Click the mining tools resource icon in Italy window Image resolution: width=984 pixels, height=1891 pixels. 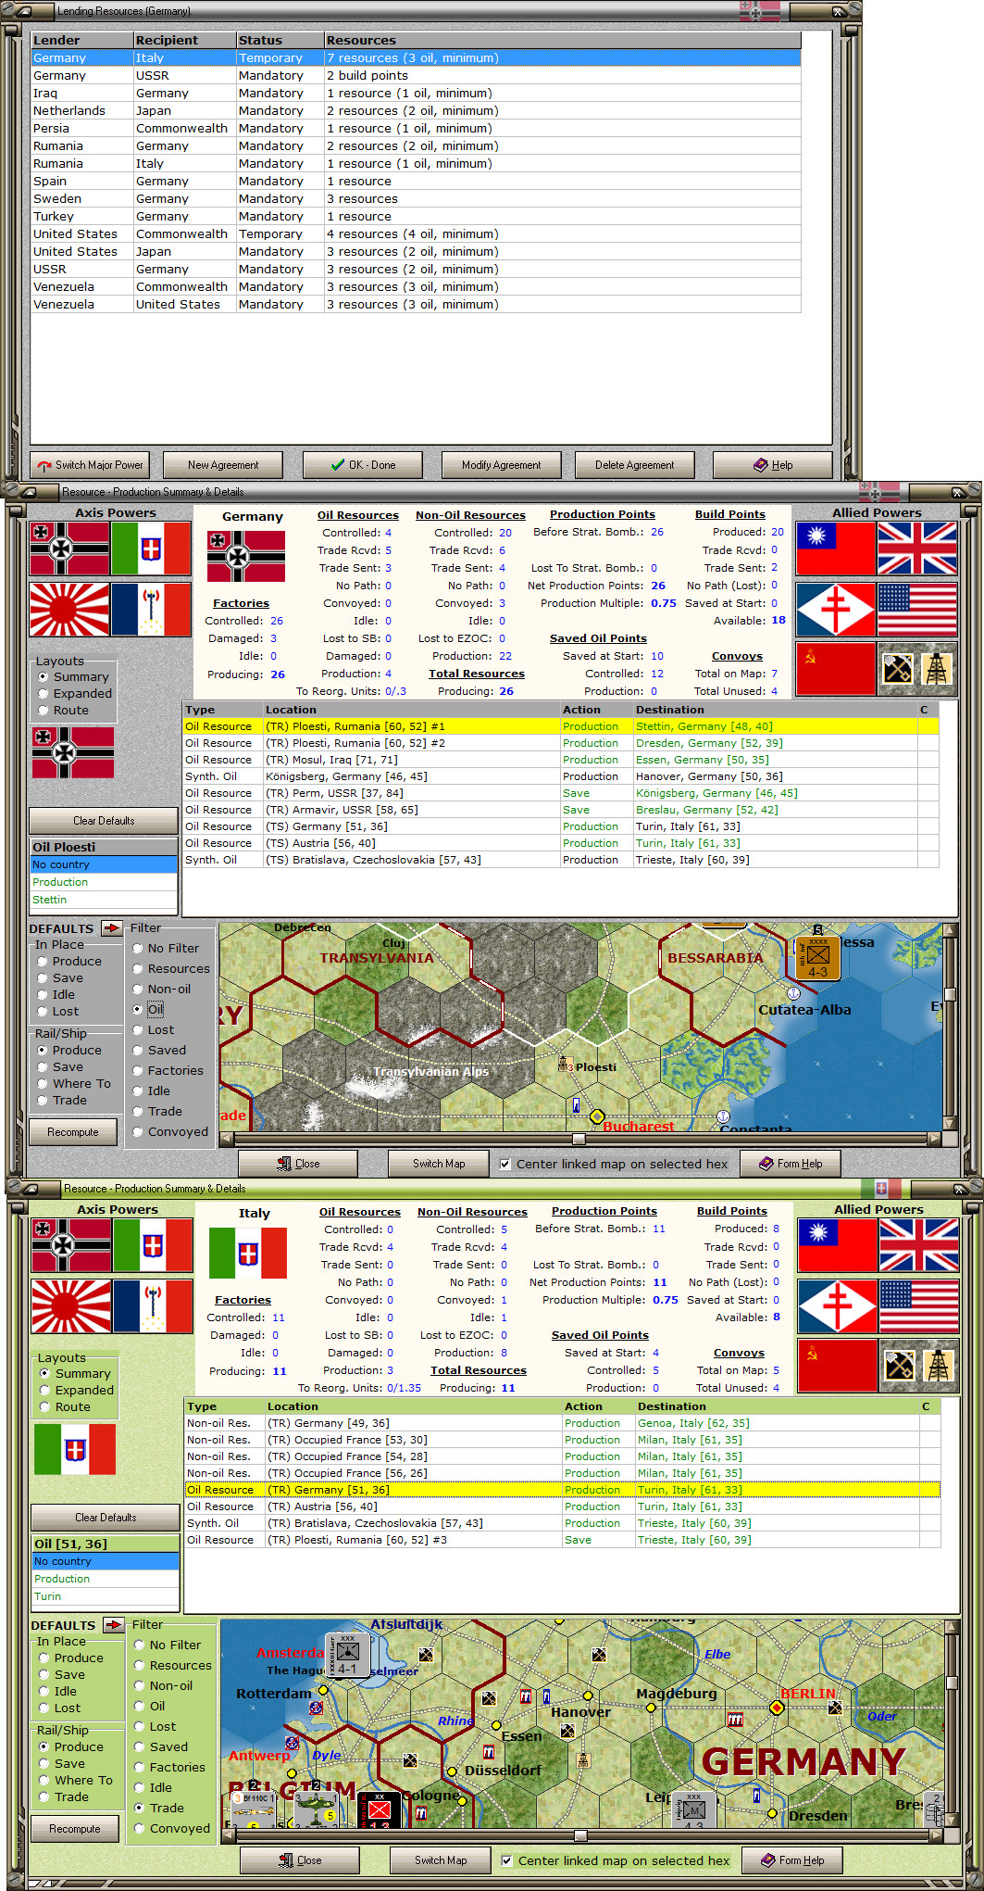pyautogui.click(x=899, y=1365)
